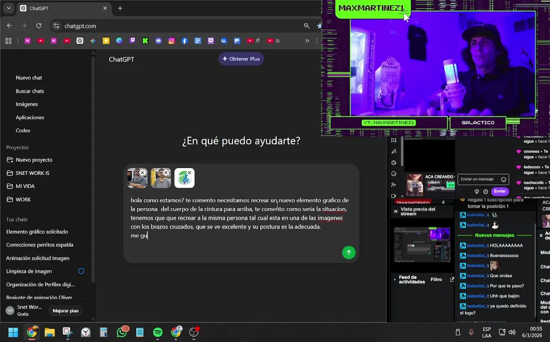Show more bookmarks with the double chevron

307,41
